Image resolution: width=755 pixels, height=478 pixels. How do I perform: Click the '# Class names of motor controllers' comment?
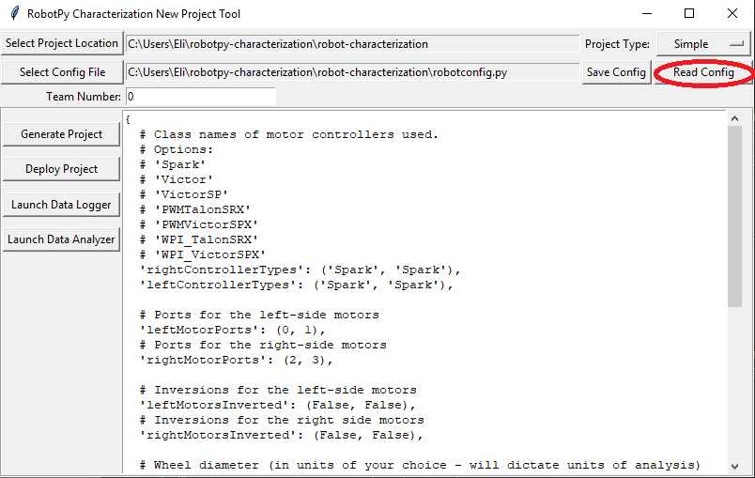click(x=289, y=135)
